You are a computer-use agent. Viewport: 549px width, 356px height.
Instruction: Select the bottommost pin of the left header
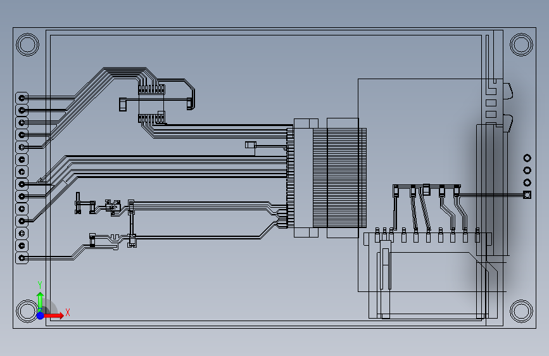click(22, 258)
